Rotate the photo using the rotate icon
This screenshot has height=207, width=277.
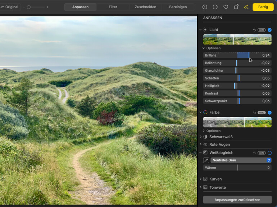pos(236,7)
